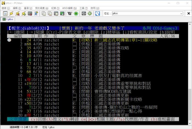Click the vertical scrollbar thumb

(x=190, y=105)
